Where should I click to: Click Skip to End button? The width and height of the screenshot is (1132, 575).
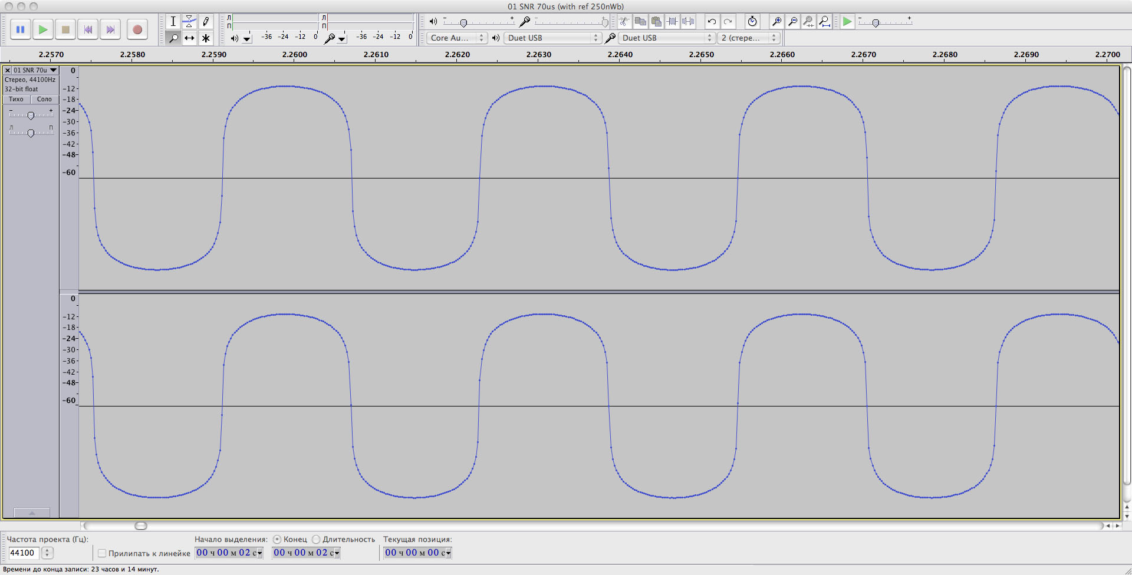(x=110, y=29)
